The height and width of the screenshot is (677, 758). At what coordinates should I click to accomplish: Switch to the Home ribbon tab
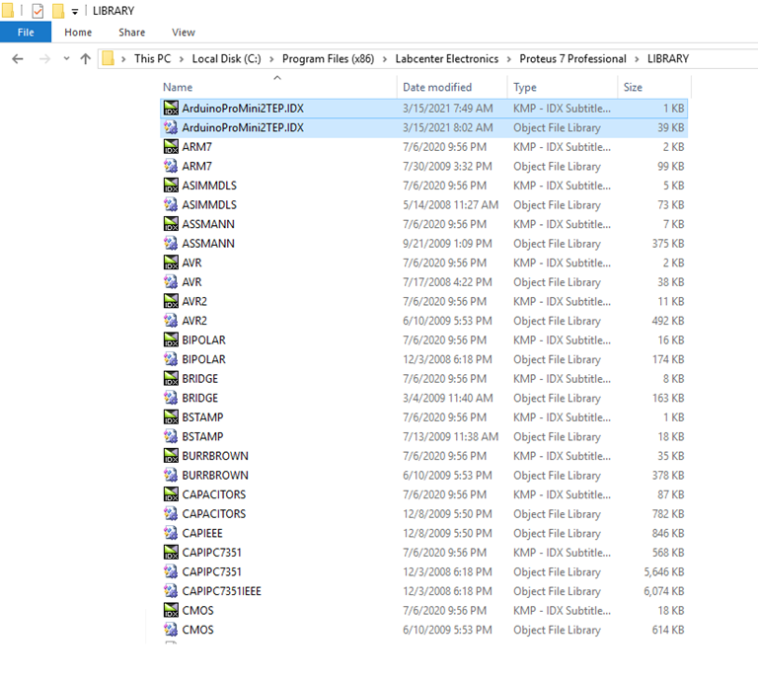[78, 33]
